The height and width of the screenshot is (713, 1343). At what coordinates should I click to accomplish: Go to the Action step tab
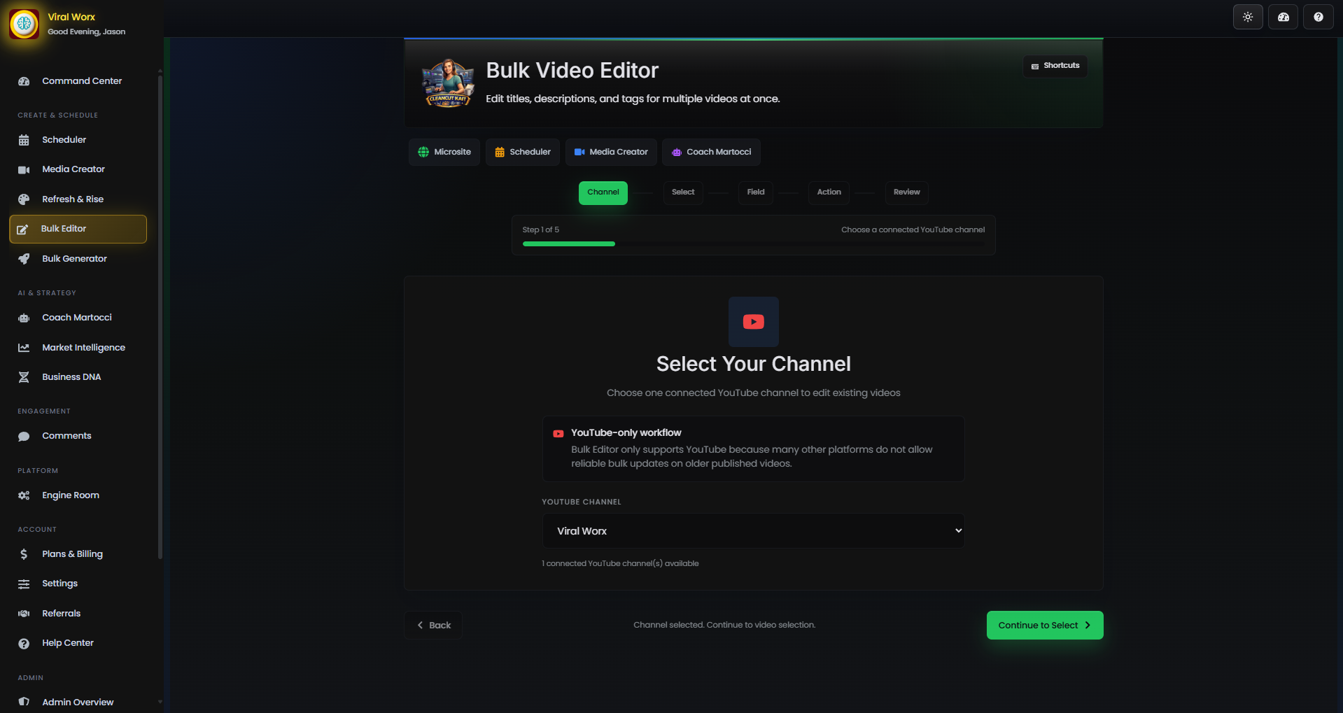click(x=829, y=192)
